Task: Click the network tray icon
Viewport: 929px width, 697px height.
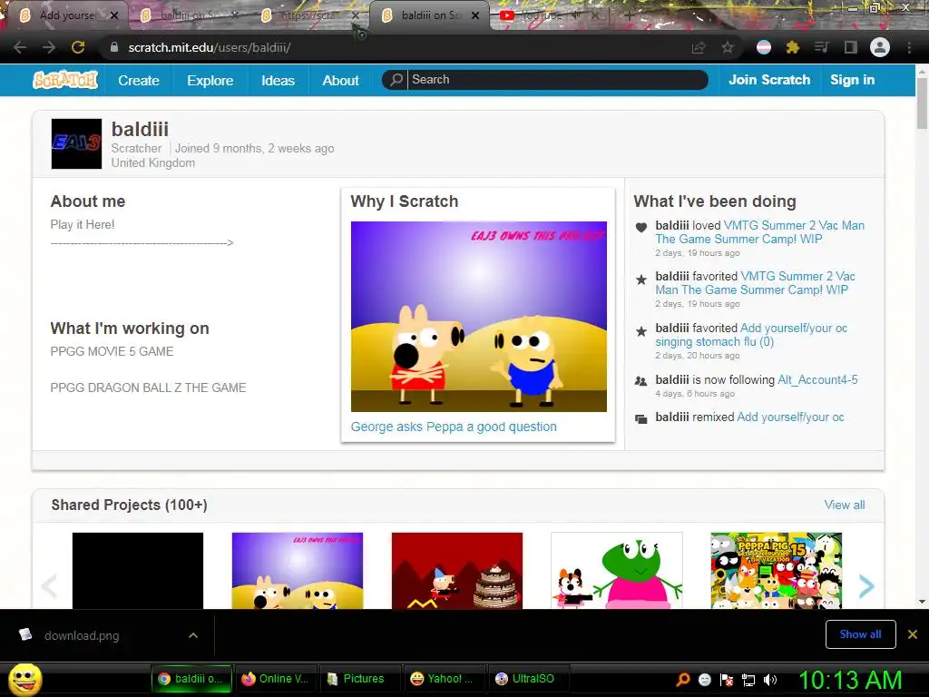Action: click(748, 680)
